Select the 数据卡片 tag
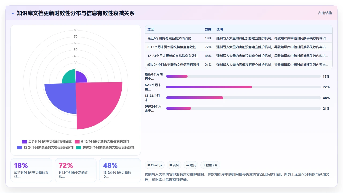 (x=210, y=165)
